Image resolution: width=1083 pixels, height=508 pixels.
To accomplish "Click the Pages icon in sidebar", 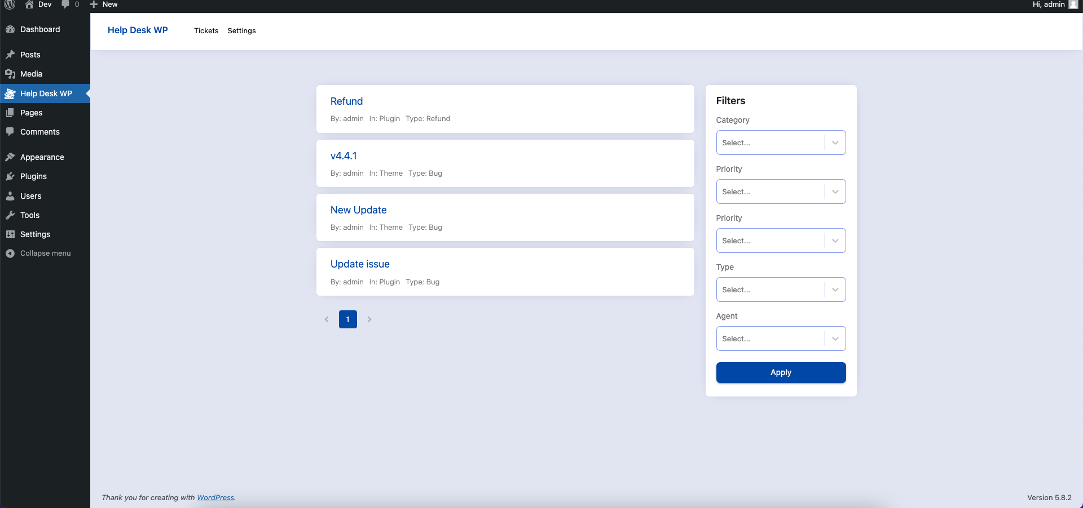I will coord(10,113).
